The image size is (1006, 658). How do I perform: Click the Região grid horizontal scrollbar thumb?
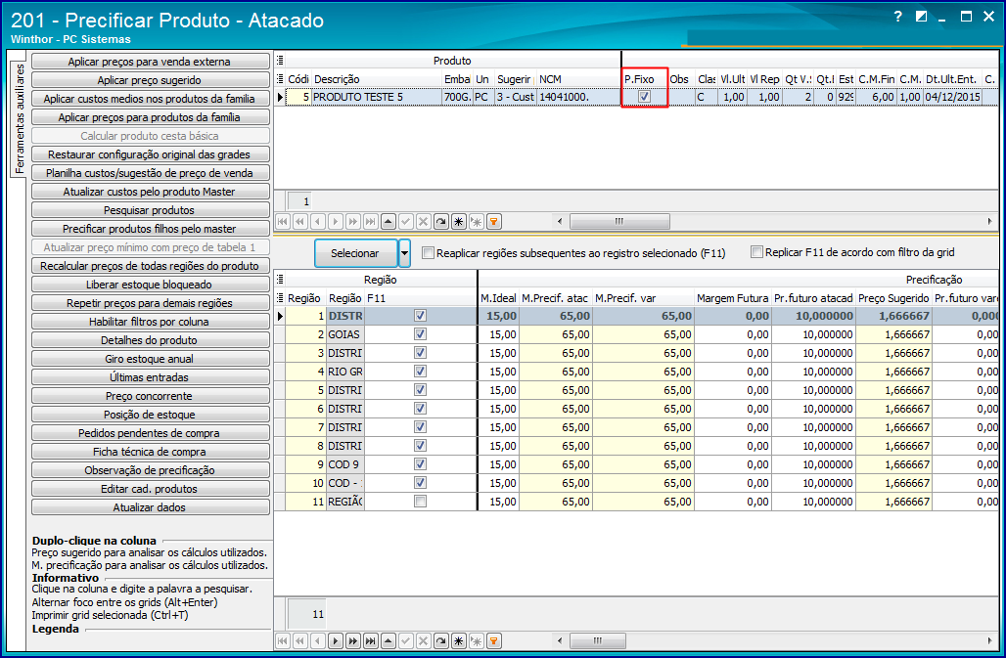[x=598, y=640]
